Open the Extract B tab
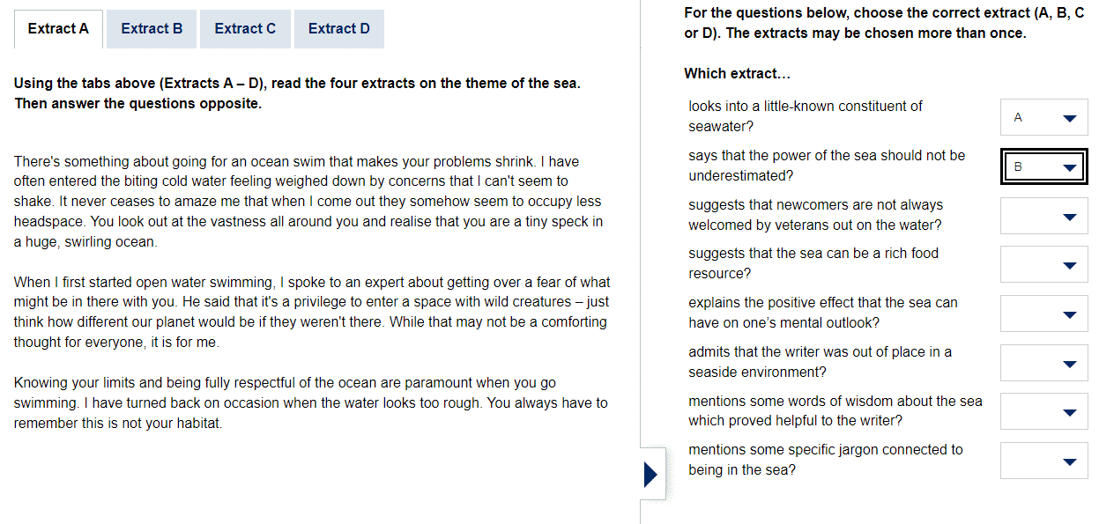Image resolution: width=1099 pixels, height=524 pixels. [x=152, y=29]
